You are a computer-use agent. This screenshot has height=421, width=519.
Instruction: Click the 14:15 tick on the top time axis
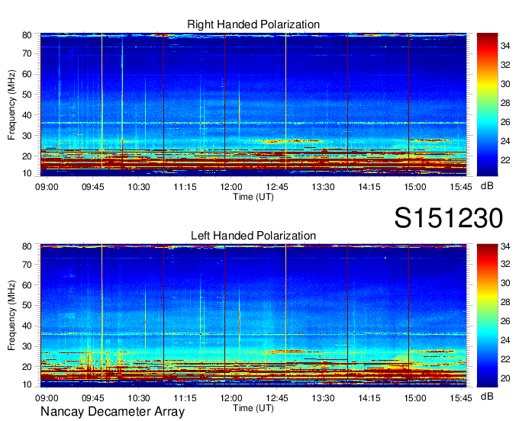tap(369, 187)
